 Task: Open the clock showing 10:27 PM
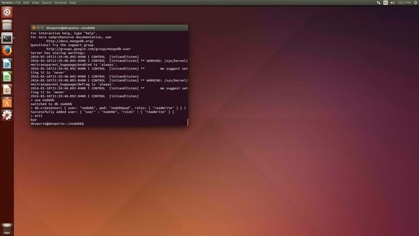point(404,3)
